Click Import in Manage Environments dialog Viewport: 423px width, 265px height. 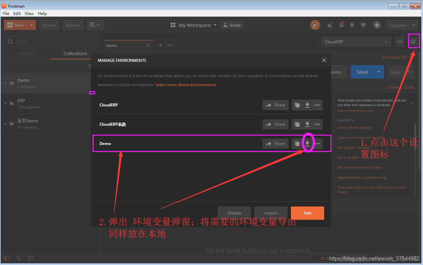point(271,213)
